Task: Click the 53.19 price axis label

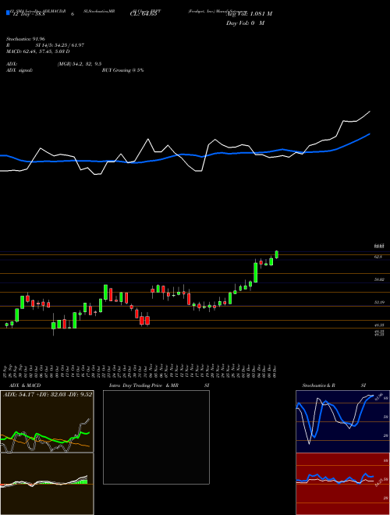Action: (379, 302)
